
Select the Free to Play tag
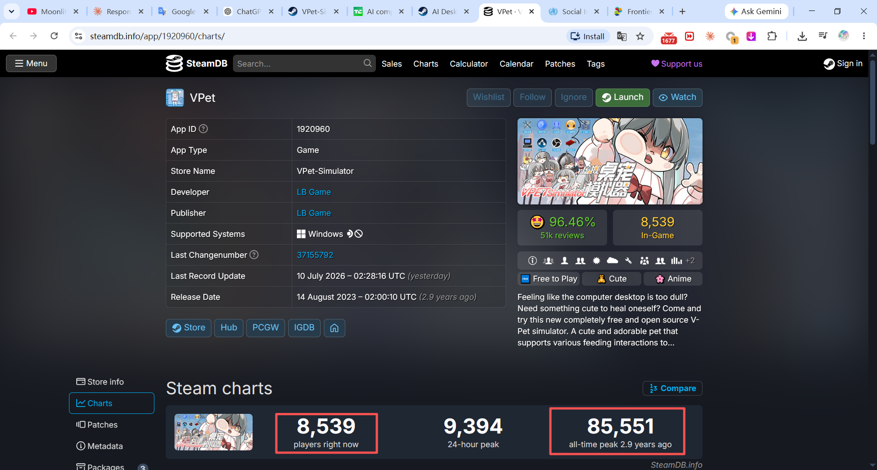[549, 279]
